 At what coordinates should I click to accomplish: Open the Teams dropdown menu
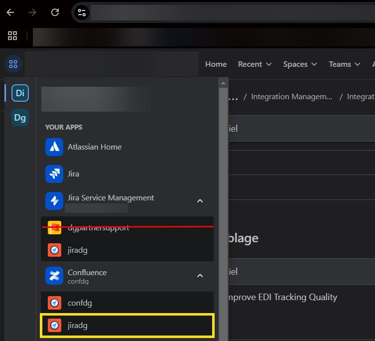(345, 64)
